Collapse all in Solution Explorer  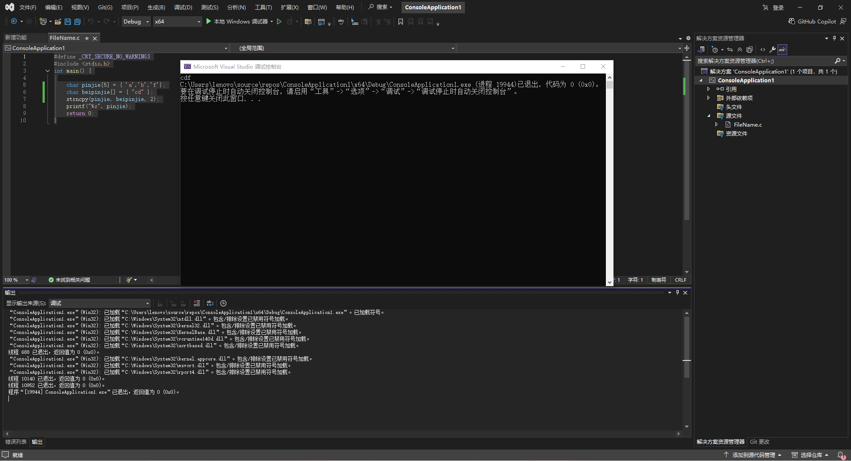(x=740, y=50)
